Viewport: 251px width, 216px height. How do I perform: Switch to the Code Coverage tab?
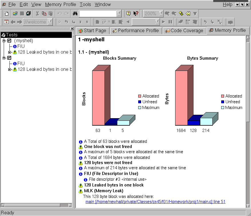(x=184, y=31)
